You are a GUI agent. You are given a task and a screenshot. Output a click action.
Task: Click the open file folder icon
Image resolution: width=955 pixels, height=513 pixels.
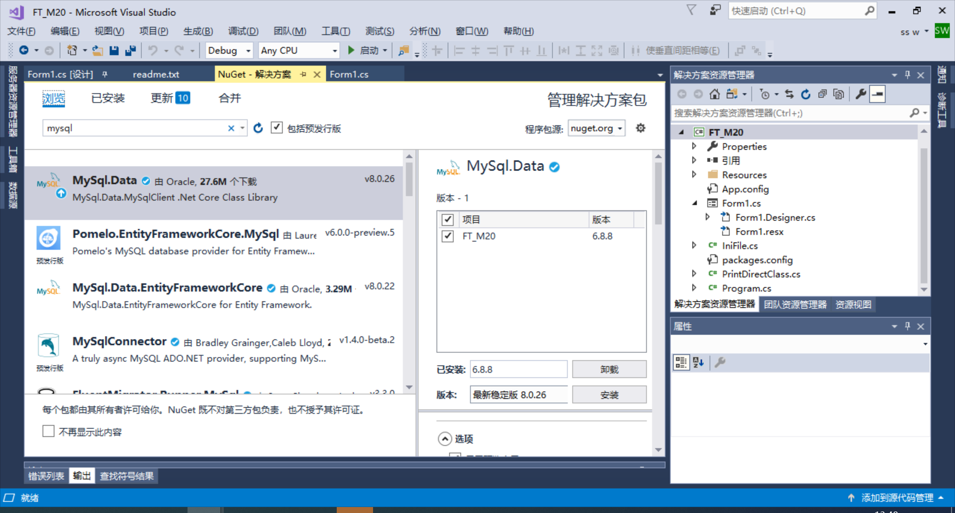pyautogui.click(x=98, y=50)
